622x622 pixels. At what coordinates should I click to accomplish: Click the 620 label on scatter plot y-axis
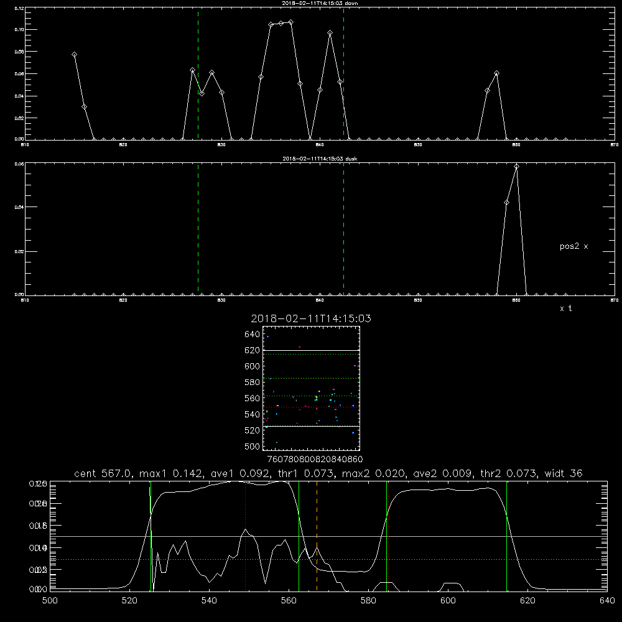point(253,350)
